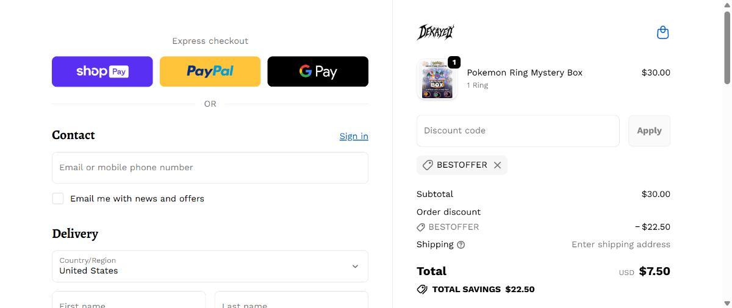Open the shopping bag cart icon

(662, 32)
